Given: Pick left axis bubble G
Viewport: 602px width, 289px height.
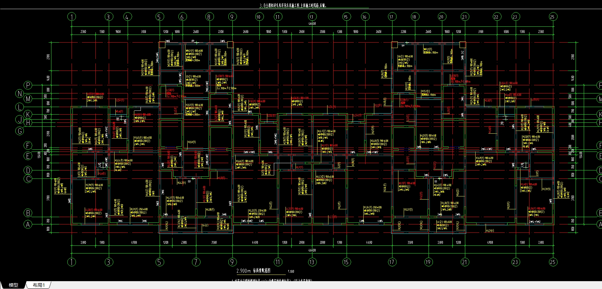Looking at the screenshot, I should [x=20, y=131].
